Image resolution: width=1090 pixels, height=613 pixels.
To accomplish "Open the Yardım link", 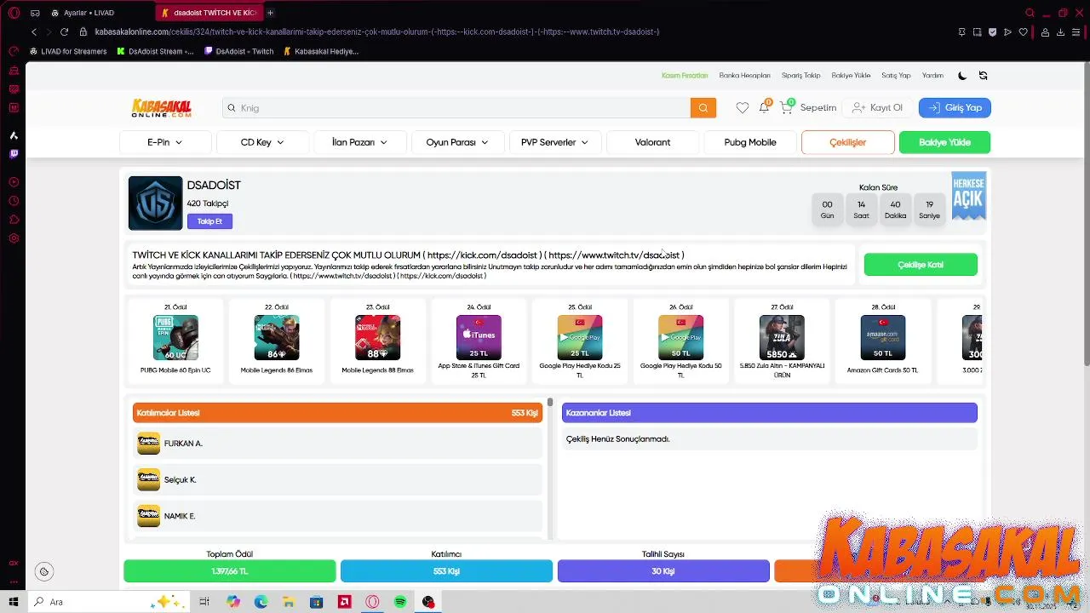I will click(x=932, y=76).
